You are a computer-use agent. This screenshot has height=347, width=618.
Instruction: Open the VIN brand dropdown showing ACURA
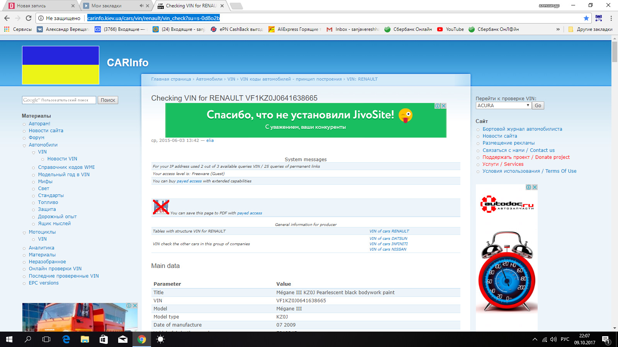504,106
